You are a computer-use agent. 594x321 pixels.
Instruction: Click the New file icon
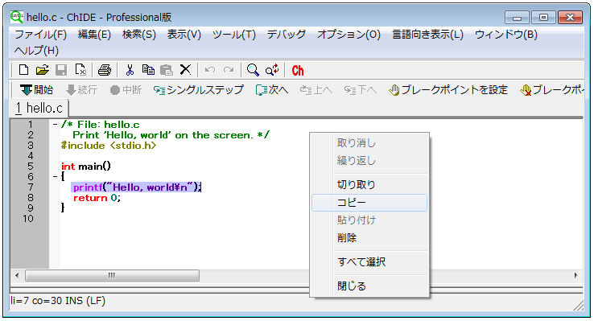(24, 70)
